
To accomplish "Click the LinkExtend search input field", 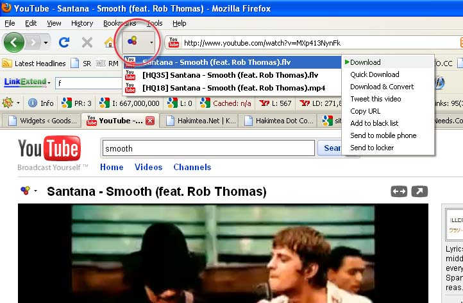I will [88, 83].
